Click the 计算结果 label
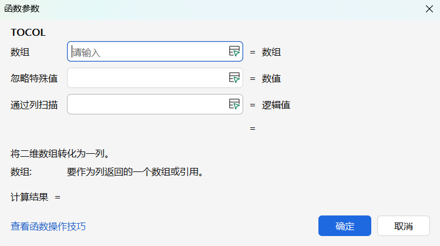 (x=29, y=197)
